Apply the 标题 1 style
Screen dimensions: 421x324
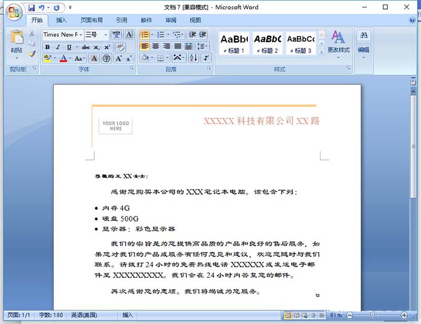click(234, 43)
